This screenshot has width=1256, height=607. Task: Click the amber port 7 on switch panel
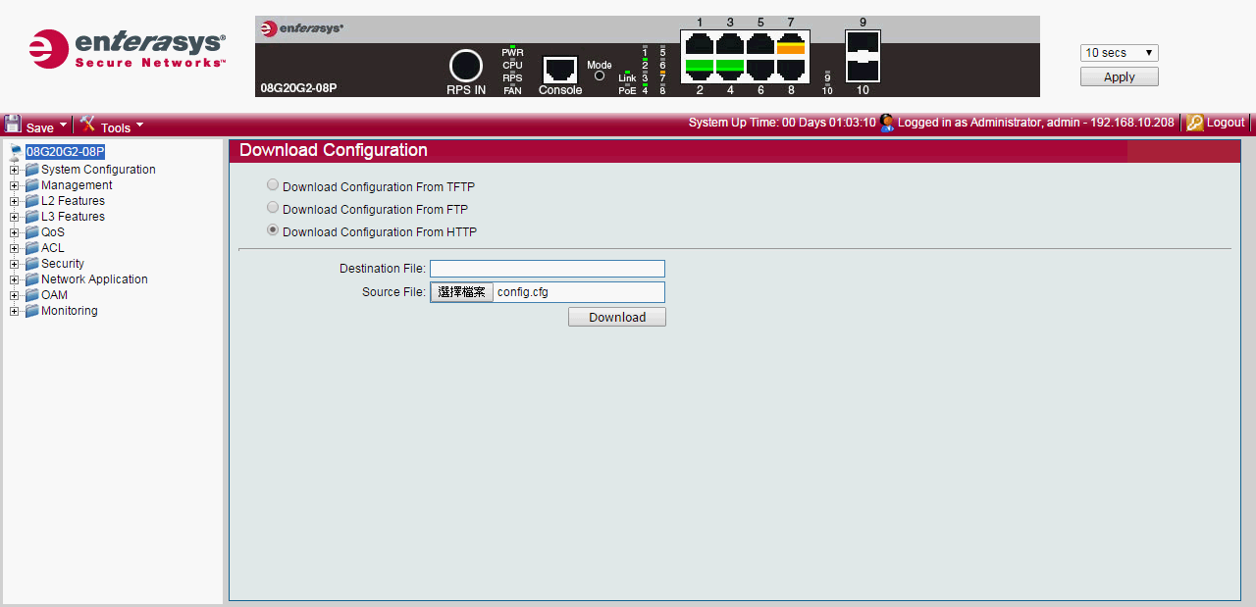click(x=791, y=45)
